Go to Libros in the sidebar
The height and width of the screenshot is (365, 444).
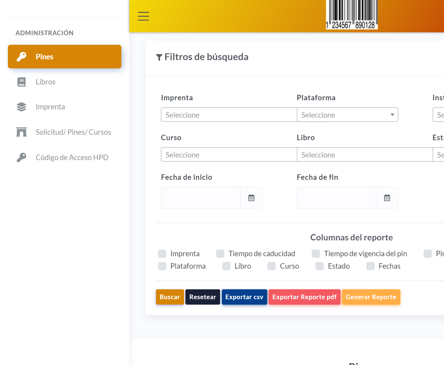(x=46, y=82)
